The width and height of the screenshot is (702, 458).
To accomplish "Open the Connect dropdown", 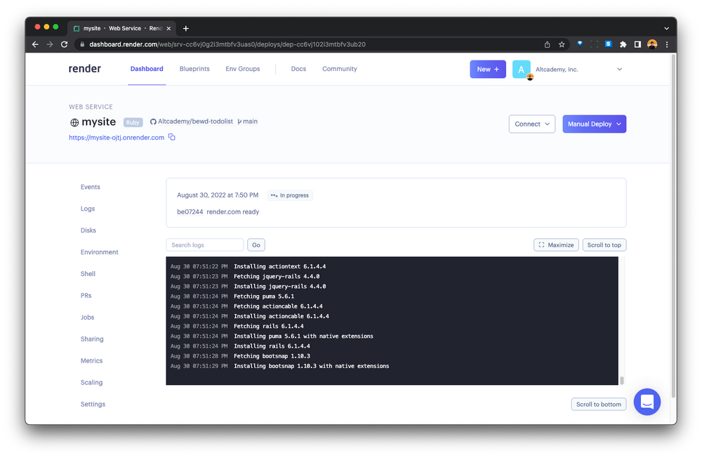I will click(532, 124).
